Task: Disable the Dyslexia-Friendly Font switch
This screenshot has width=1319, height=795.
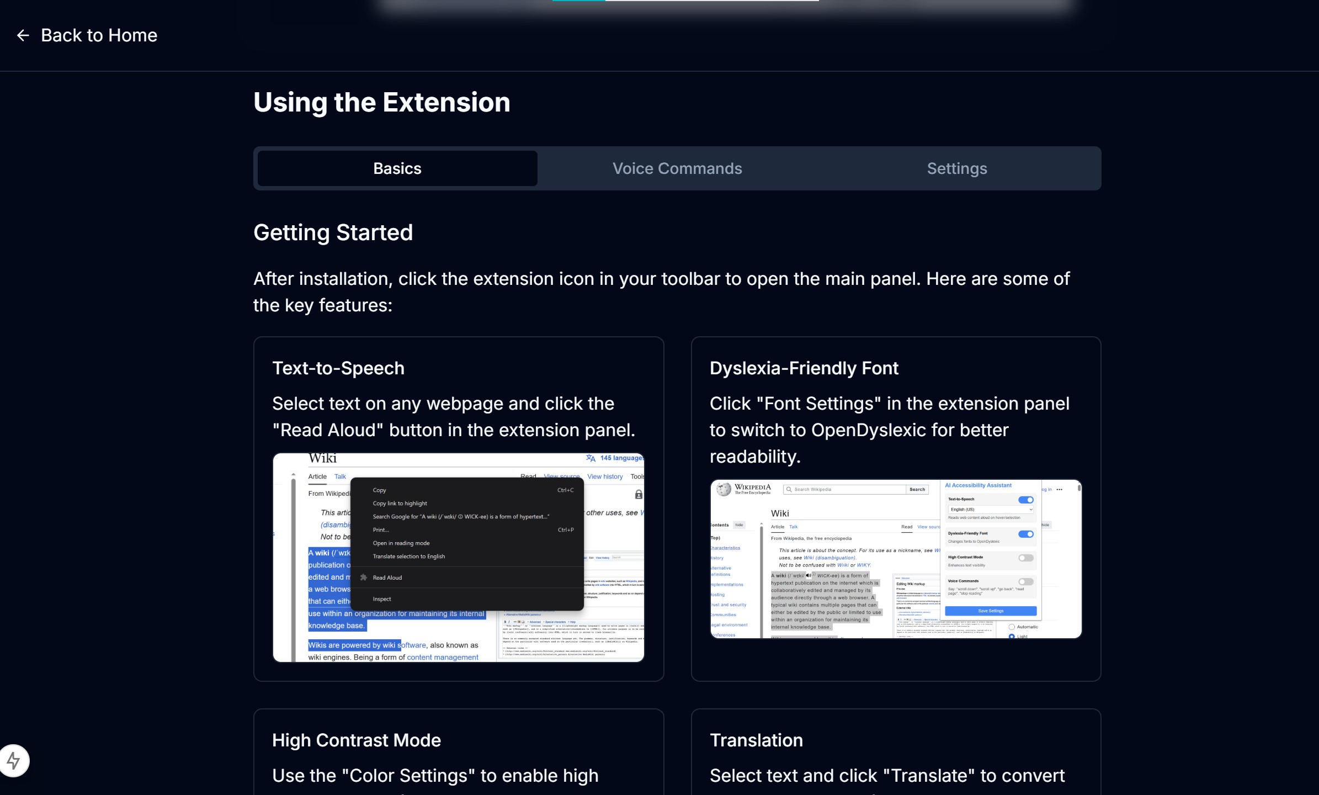Action: tap(1025, 534)
